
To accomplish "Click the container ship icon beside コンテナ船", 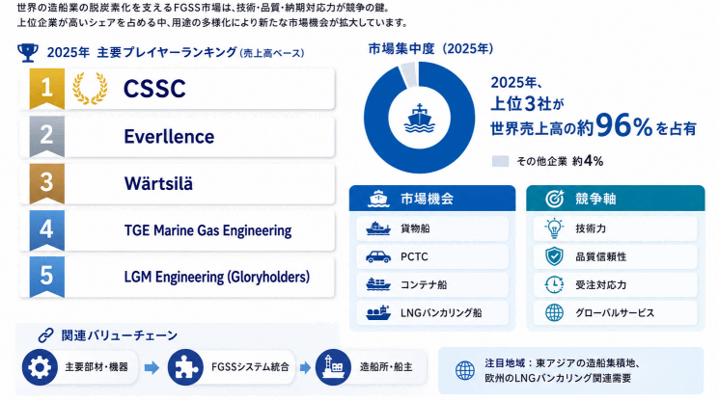I will [x=378, y=284].
